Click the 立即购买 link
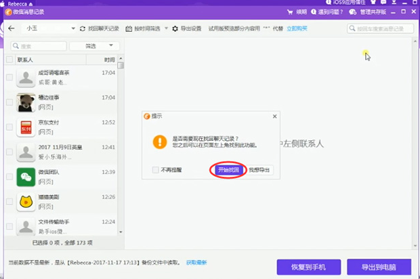 (x=297, y=28)
